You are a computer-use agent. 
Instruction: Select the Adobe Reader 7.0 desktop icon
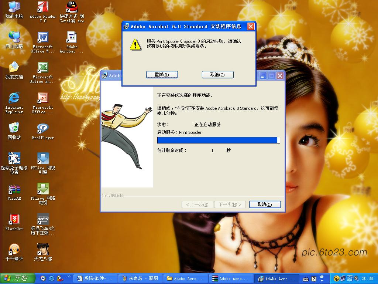(x=43, y=12)
